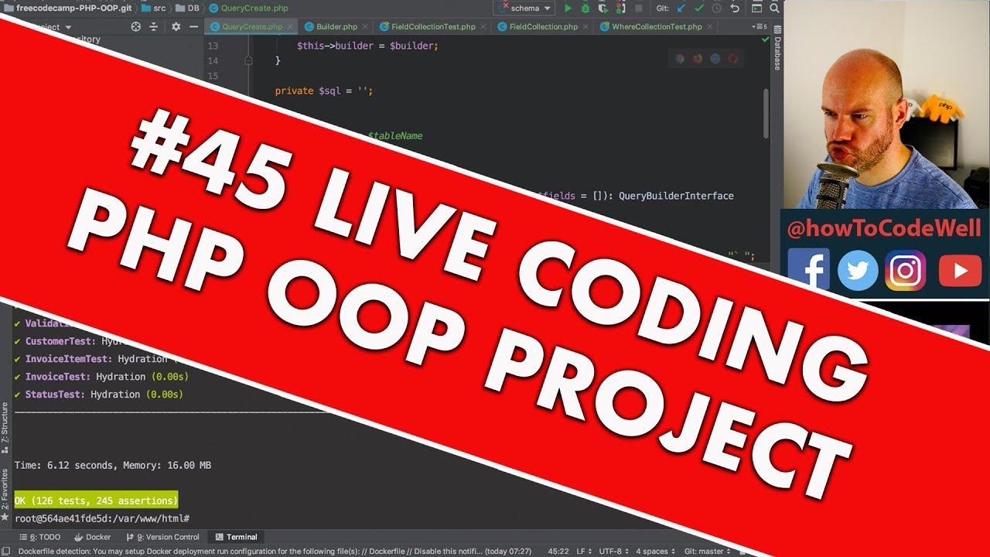Open the file in Chrome via the browser icon
This screenshot has height=557, width=990.
tap(680, 58)
